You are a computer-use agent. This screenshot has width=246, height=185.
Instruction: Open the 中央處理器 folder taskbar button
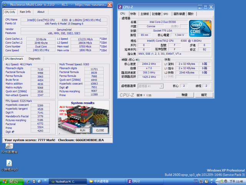(x=106, y=182)
